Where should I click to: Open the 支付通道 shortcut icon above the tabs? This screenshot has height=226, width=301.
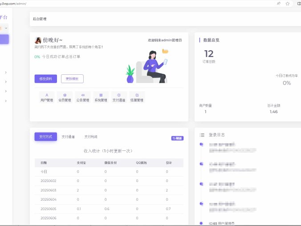tap(119, 97)
